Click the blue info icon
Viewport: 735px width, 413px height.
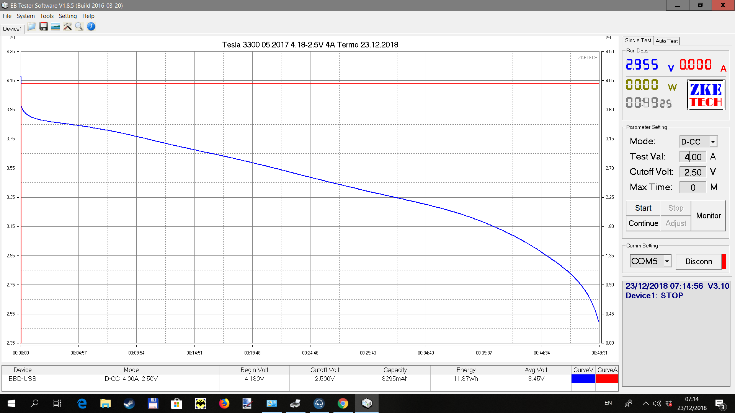point(91,27)
